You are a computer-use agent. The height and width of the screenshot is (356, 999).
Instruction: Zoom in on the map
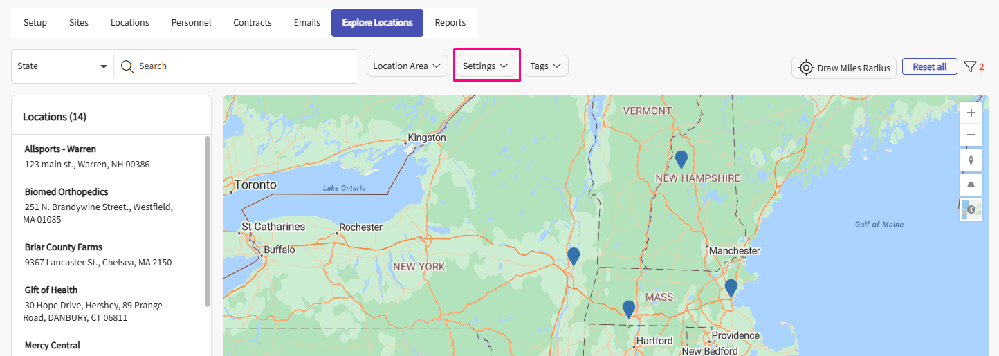pos(971,113)
